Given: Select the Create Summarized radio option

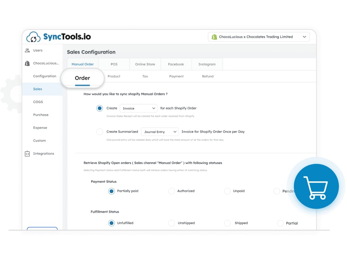Looking at the screenshot, I should pyautogui.click(x=100, y=132).
